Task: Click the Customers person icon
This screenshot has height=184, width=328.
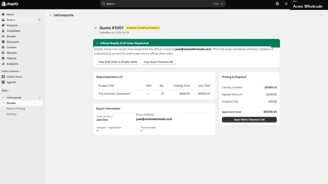Action: click(3, 31)
